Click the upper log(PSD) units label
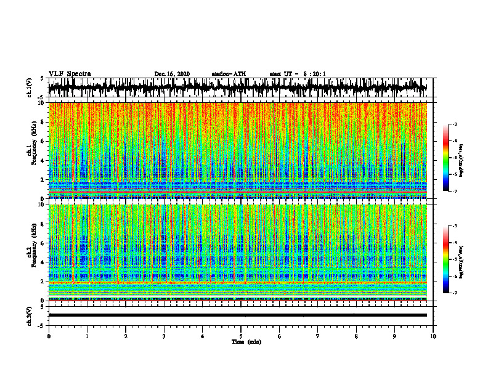This screenshot has width=488, height=377. 462,161
